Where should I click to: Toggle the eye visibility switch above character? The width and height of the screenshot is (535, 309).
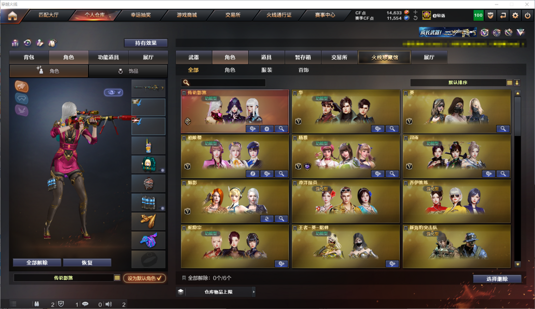click(x=113, y=92)
